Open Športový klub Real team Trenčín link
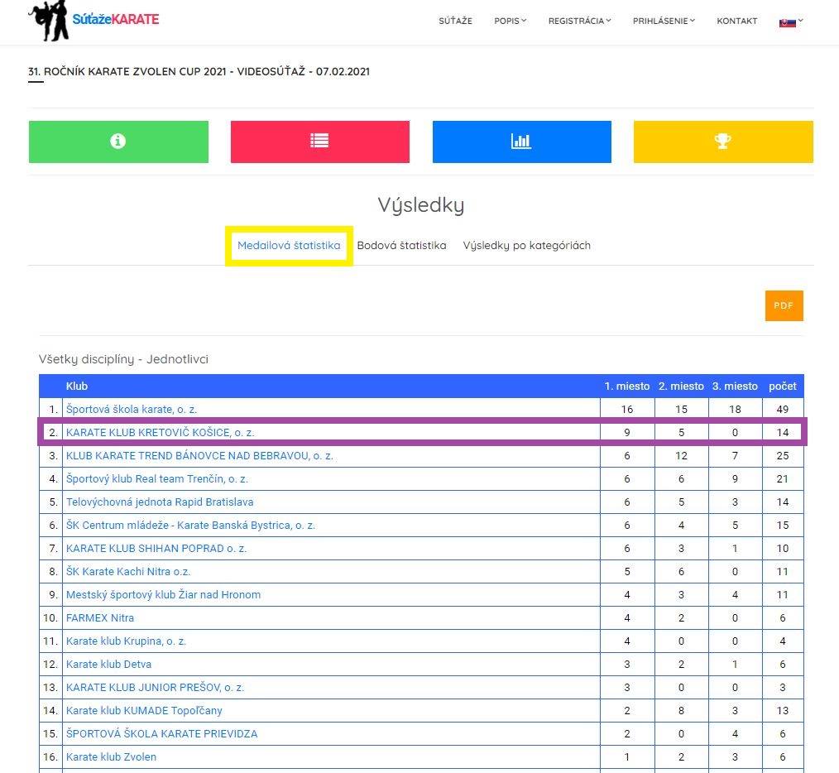 (x=156, y=478)
